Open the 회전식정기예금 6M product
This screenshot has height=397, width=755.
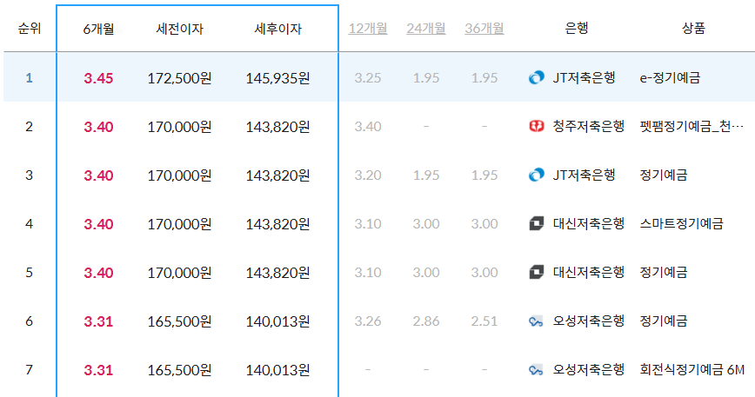(692, 369)
